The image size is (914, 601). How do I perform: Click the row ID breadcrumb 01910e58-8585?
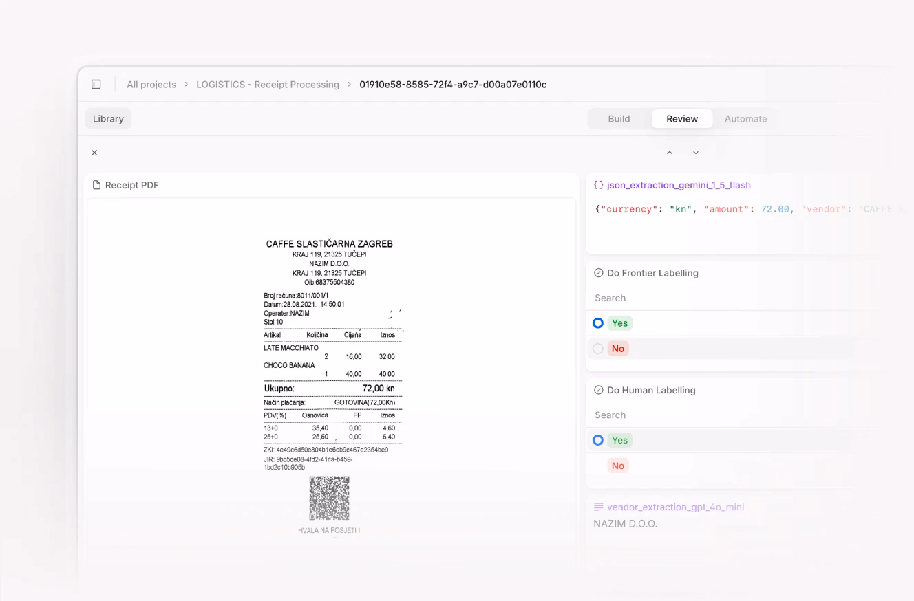(x=453, y=85)
